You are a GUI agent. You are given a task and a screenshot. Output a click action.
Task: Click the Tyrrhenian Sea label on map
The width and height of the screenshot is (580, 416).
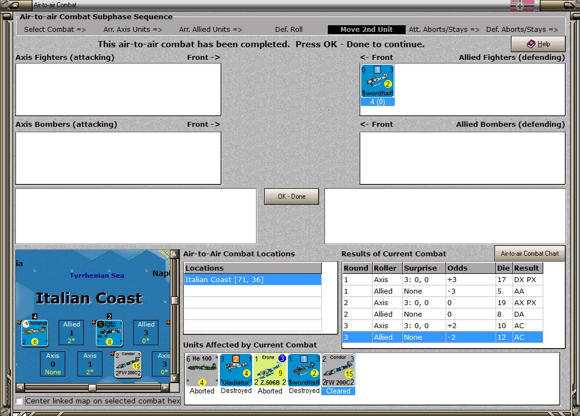[97, 276]
